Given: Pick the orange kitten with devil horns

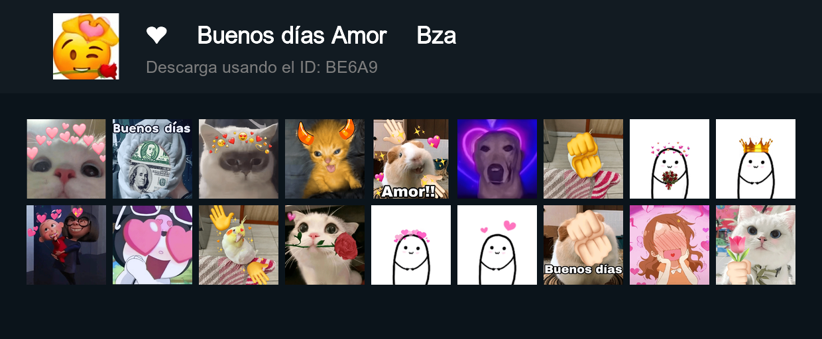Looking at the screenshot, I should (x=325, y=159).
